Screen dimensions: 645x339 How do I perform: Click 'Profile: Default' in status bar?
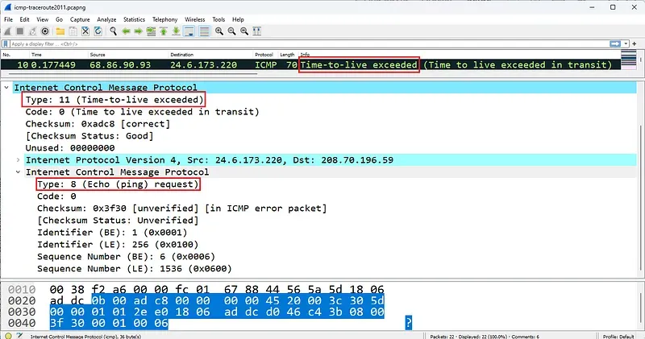click(x=618, y=336)
